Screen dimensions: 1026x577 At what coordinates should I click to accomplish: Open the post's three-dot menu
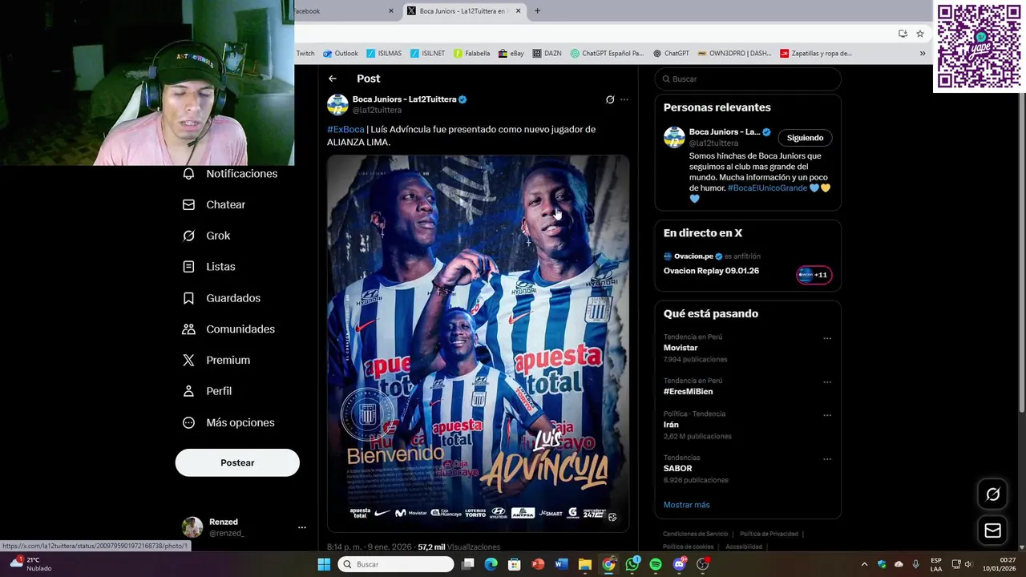tap(624, 100)
